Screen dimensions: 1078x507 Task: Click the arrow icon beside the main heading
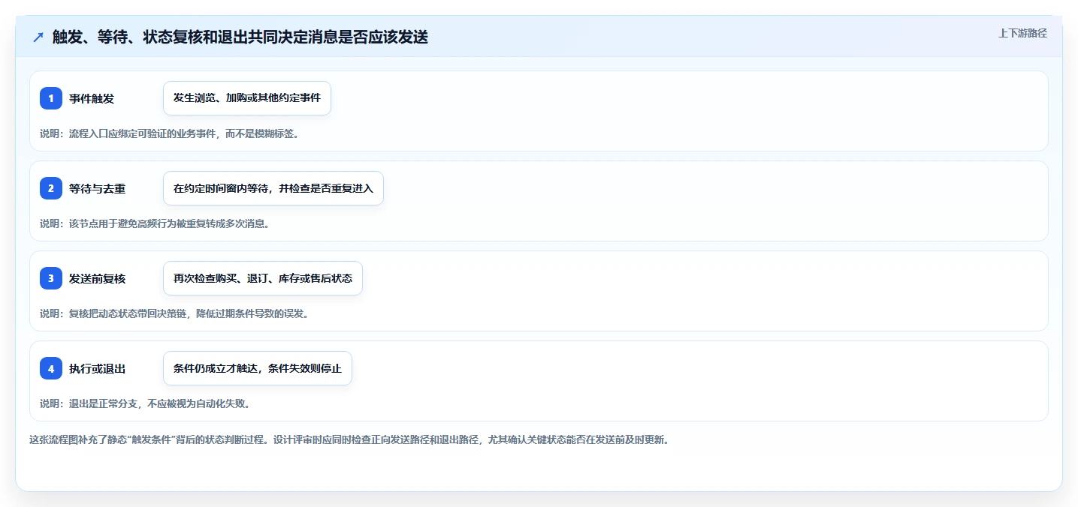pos(38,37)
